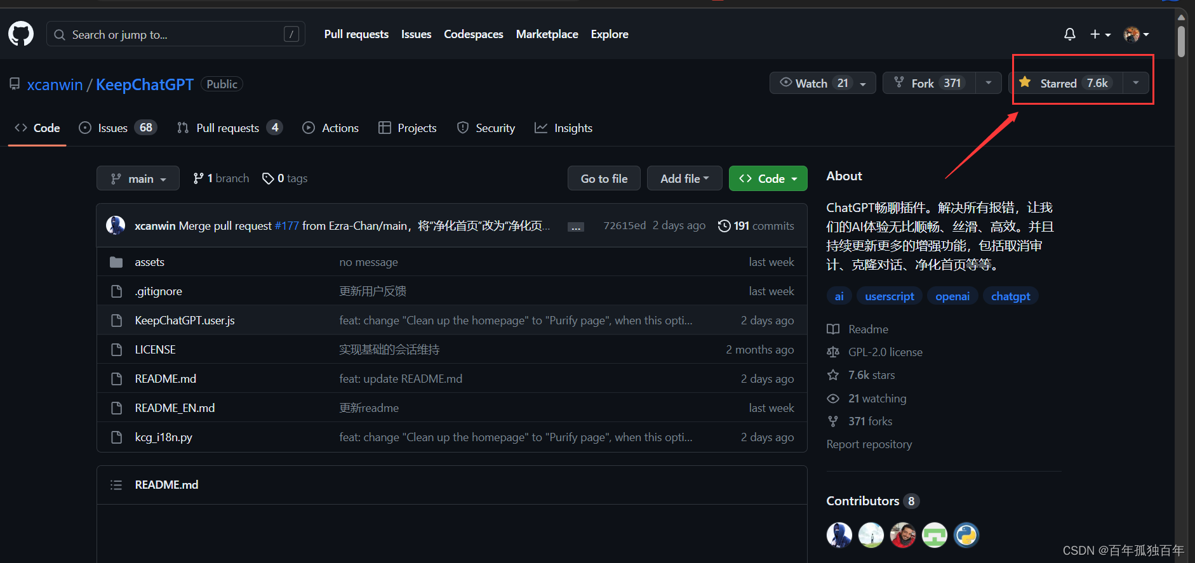Open the first contributor avatar

pyautogui.click(x=839, y=535)
